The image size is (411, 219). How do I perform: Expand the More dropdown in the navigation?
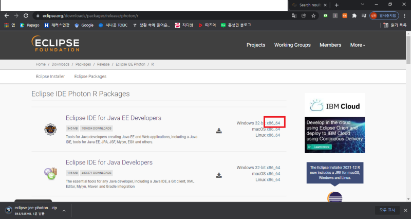pos(358,45)
